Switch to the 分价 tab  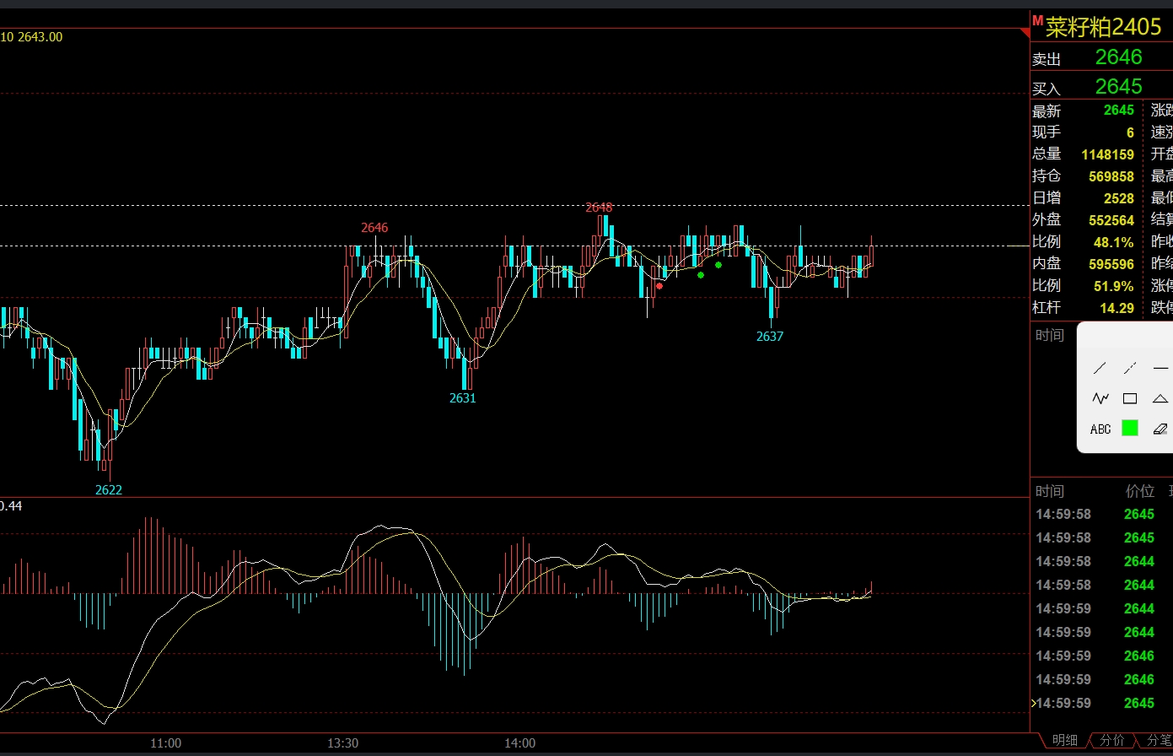click(1112, 741)
